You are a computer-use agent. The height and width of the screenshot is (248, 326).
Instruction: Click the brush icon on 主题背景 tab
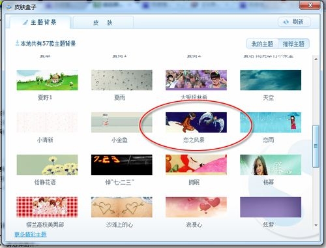coord(25,22)
